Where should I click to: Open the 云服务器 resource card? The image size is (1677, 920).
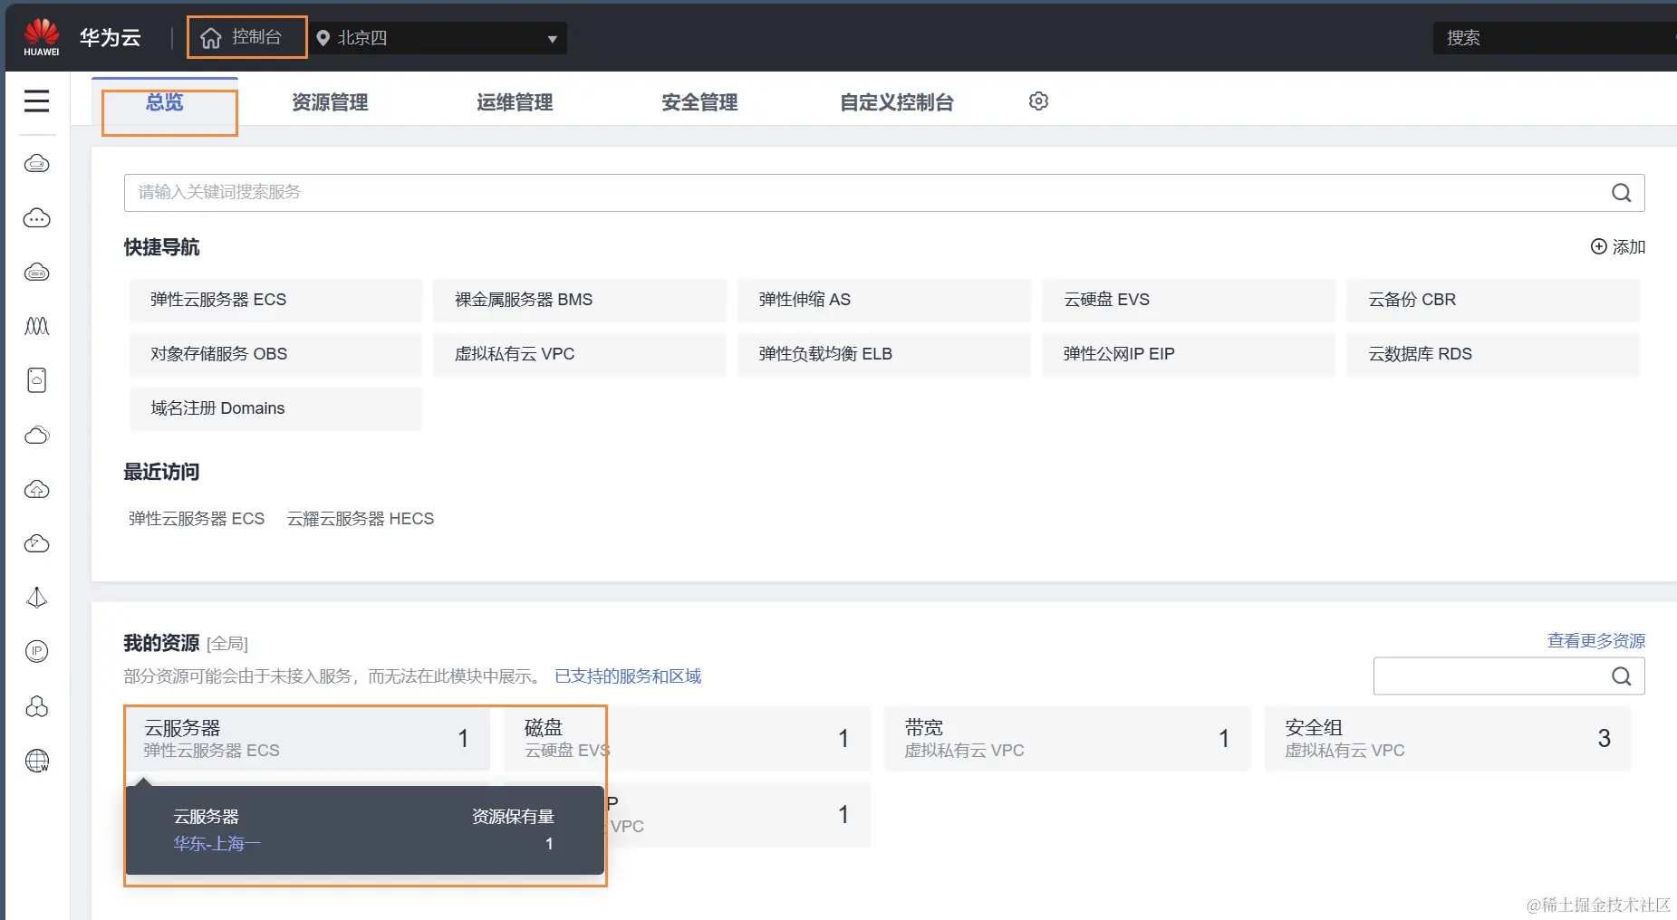tap(307, 739)
